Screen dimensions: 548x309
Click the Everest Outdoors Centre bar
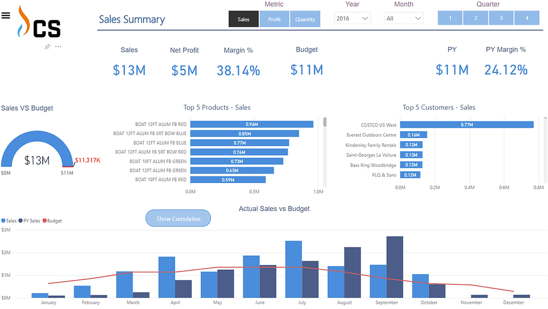pos(414,135)
